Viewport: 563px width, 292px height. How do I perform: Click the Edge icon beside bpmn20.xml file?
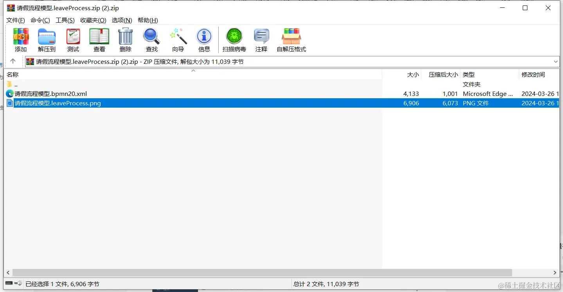(10, 94)
